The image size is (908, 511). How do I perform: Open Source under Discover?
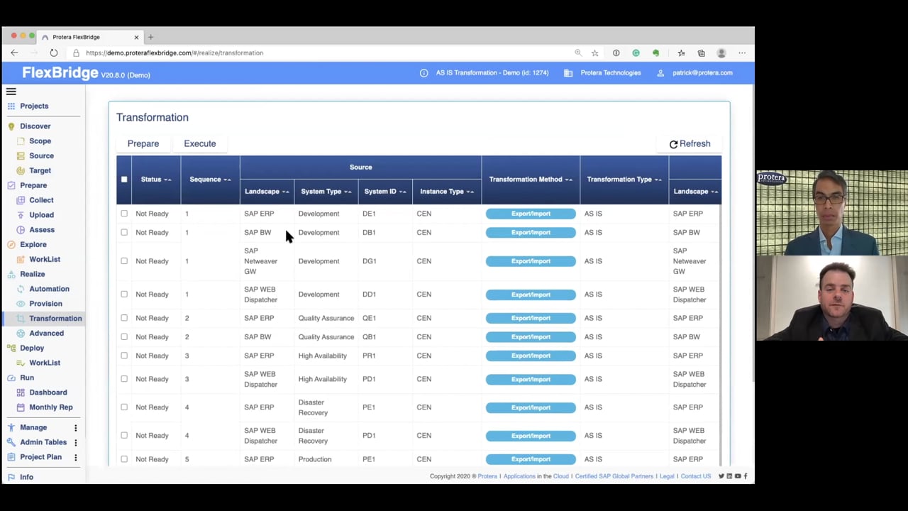click(41, 156)
